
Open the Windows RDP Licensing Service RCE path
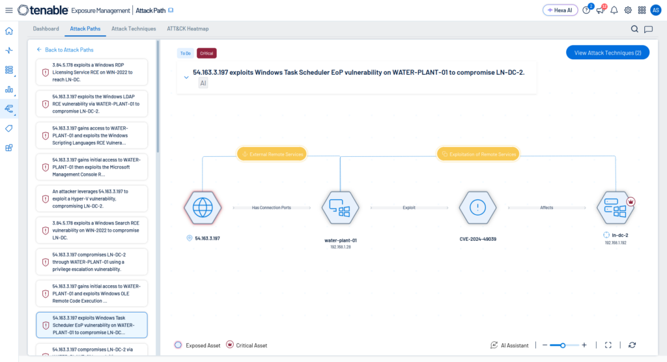(x=92, y=72)
